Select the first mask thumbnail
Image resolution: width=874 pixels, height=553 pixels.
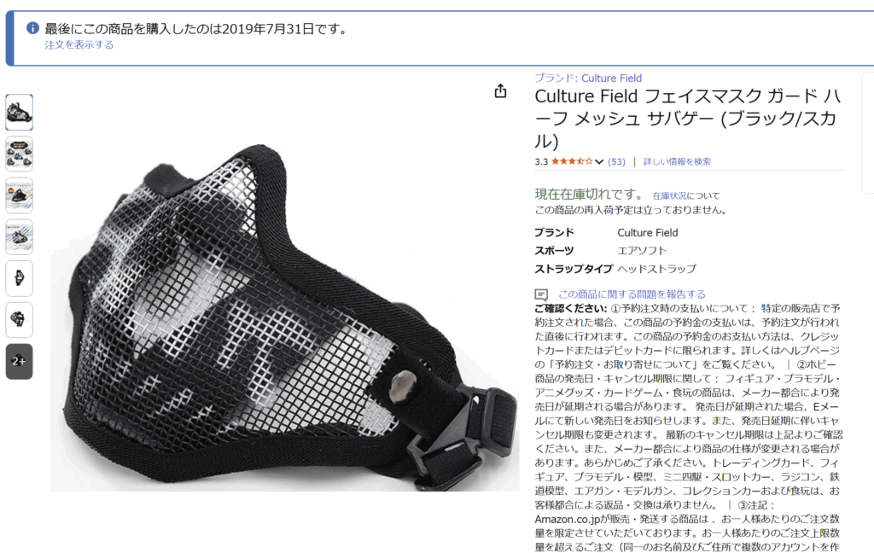coord(20,113)
